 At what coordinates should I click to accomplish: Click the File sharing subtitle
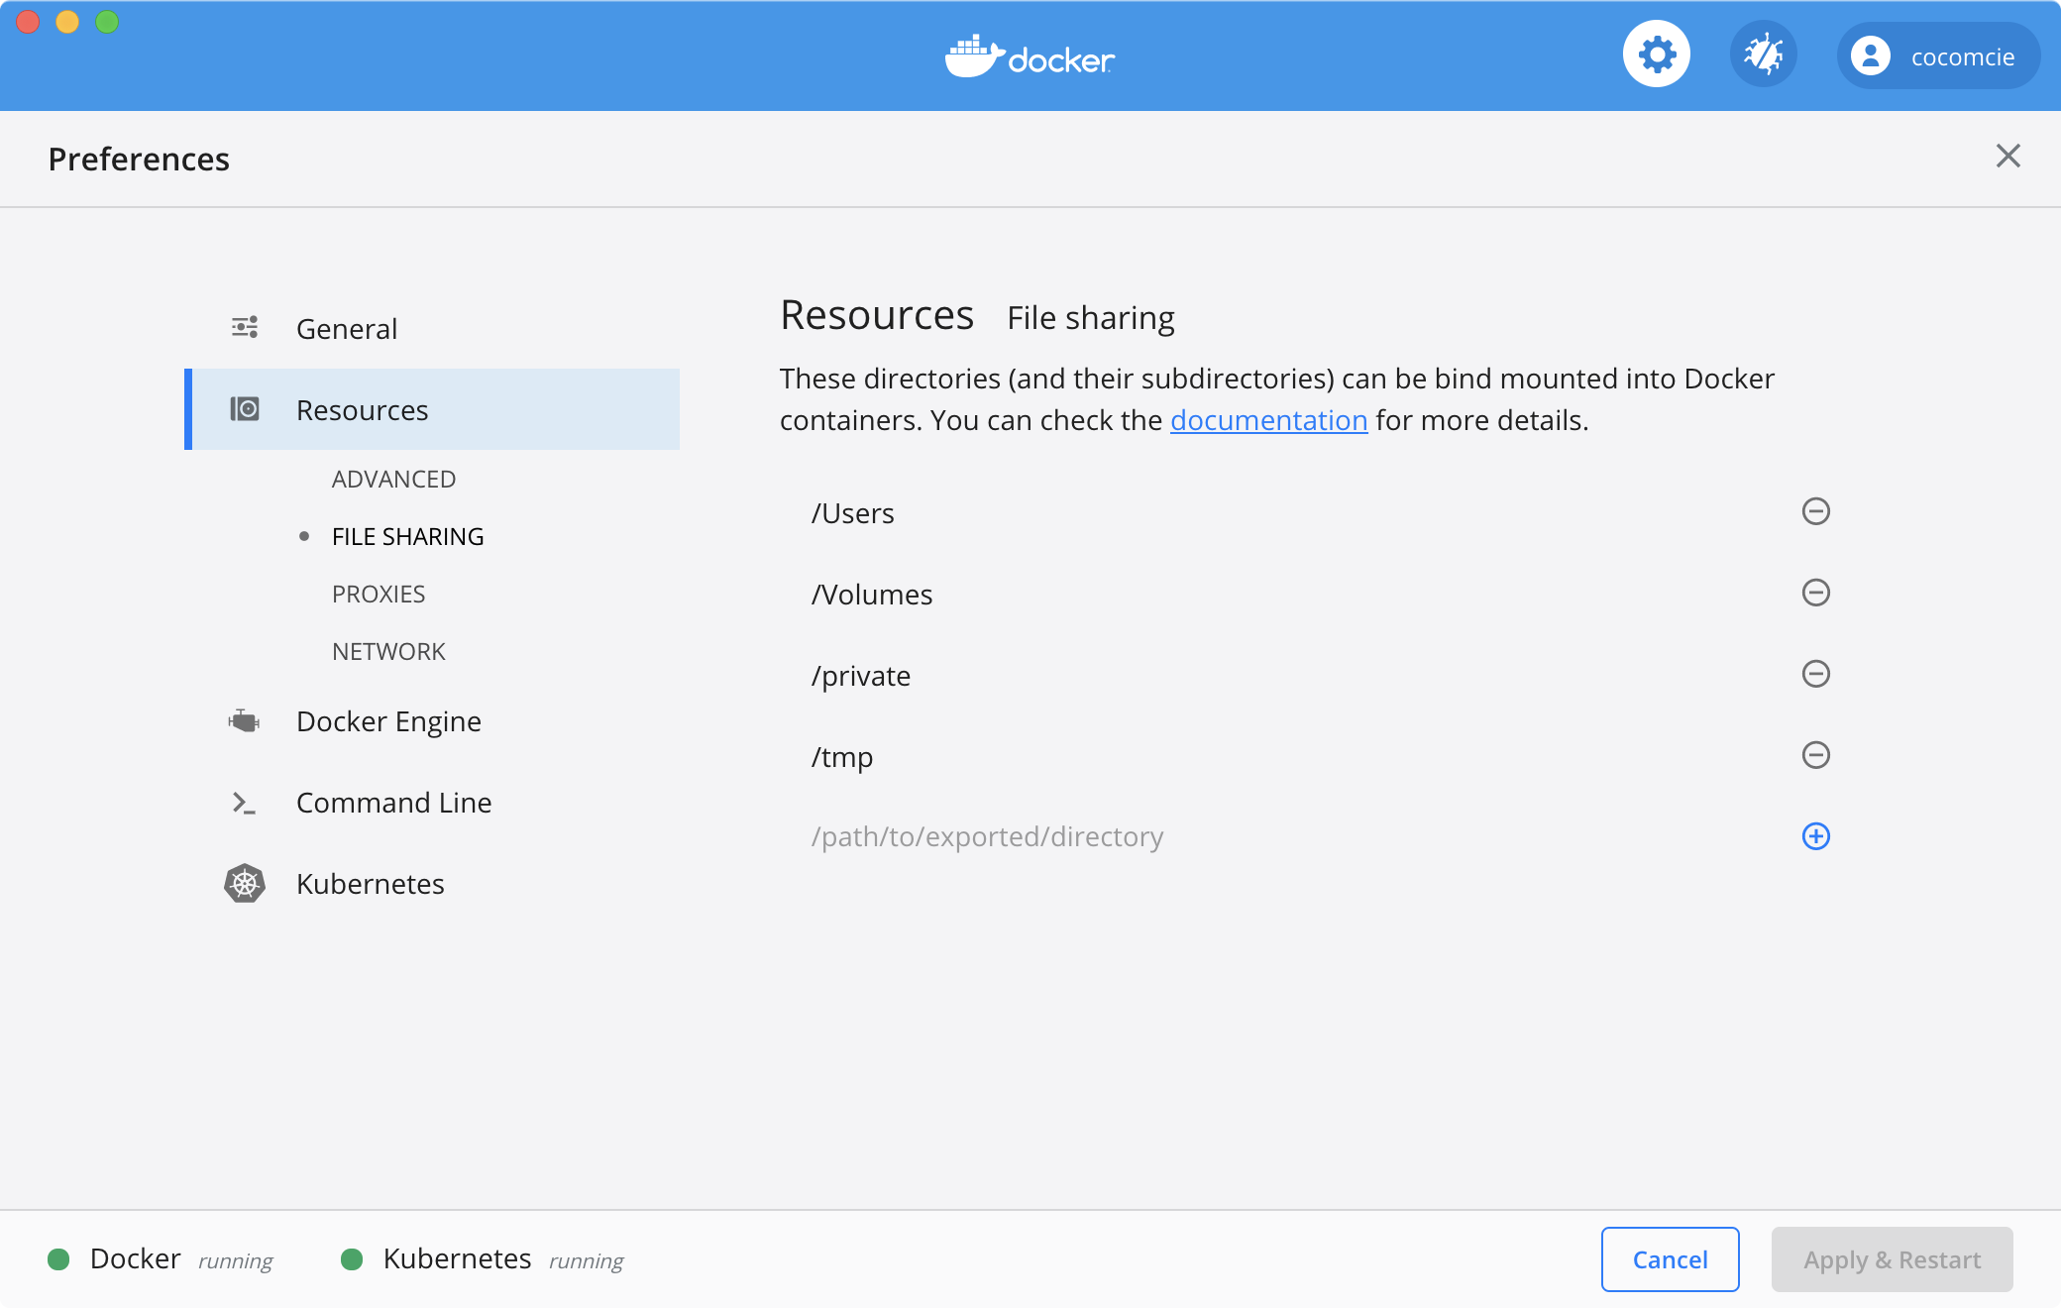[x=1091, y=318]
